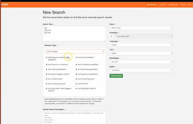Open Users page from top navigation
Image resolution: width=193 pixels, height=124 pixels.
(183, 5)
